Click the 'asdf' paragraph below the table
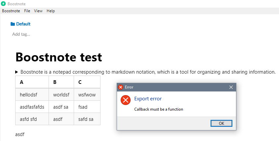Screen dimensions: 279x141 coord(20,134)
